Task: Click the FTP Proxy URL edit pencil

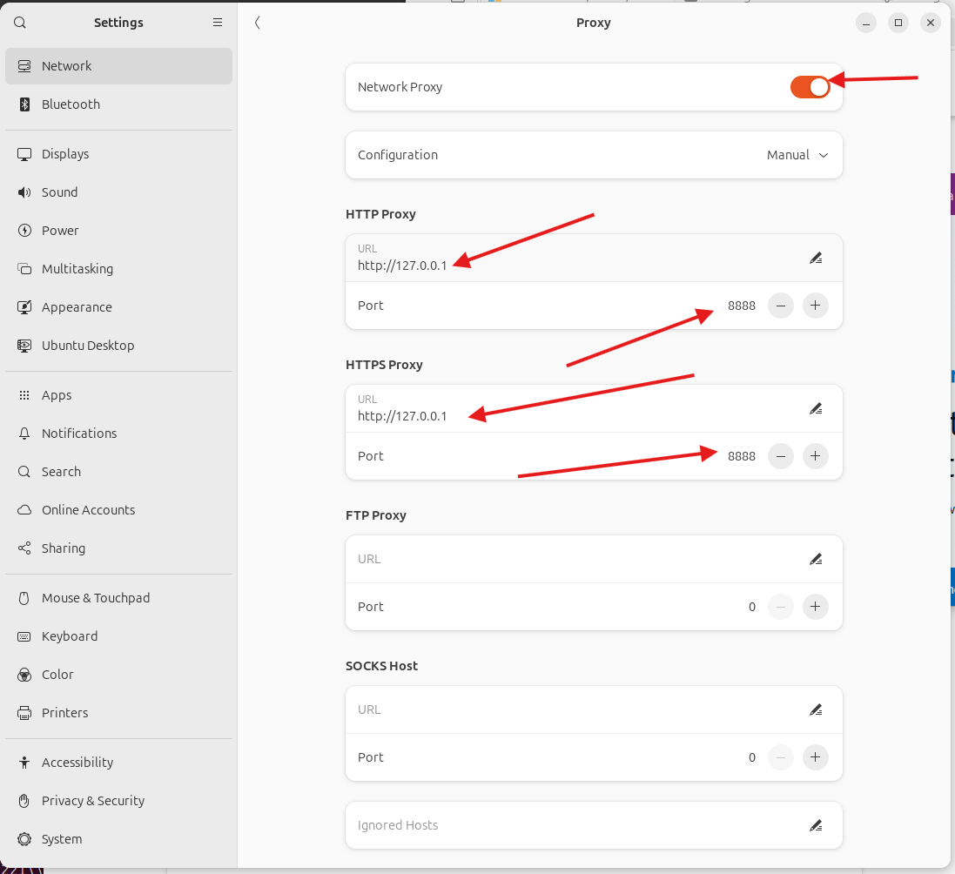Action: point(815,559)
